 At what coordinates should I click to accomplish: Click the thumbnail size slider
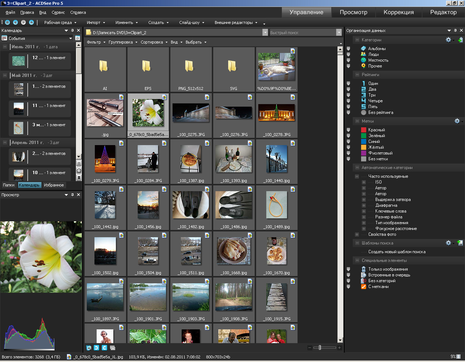(x=320, y=347)
